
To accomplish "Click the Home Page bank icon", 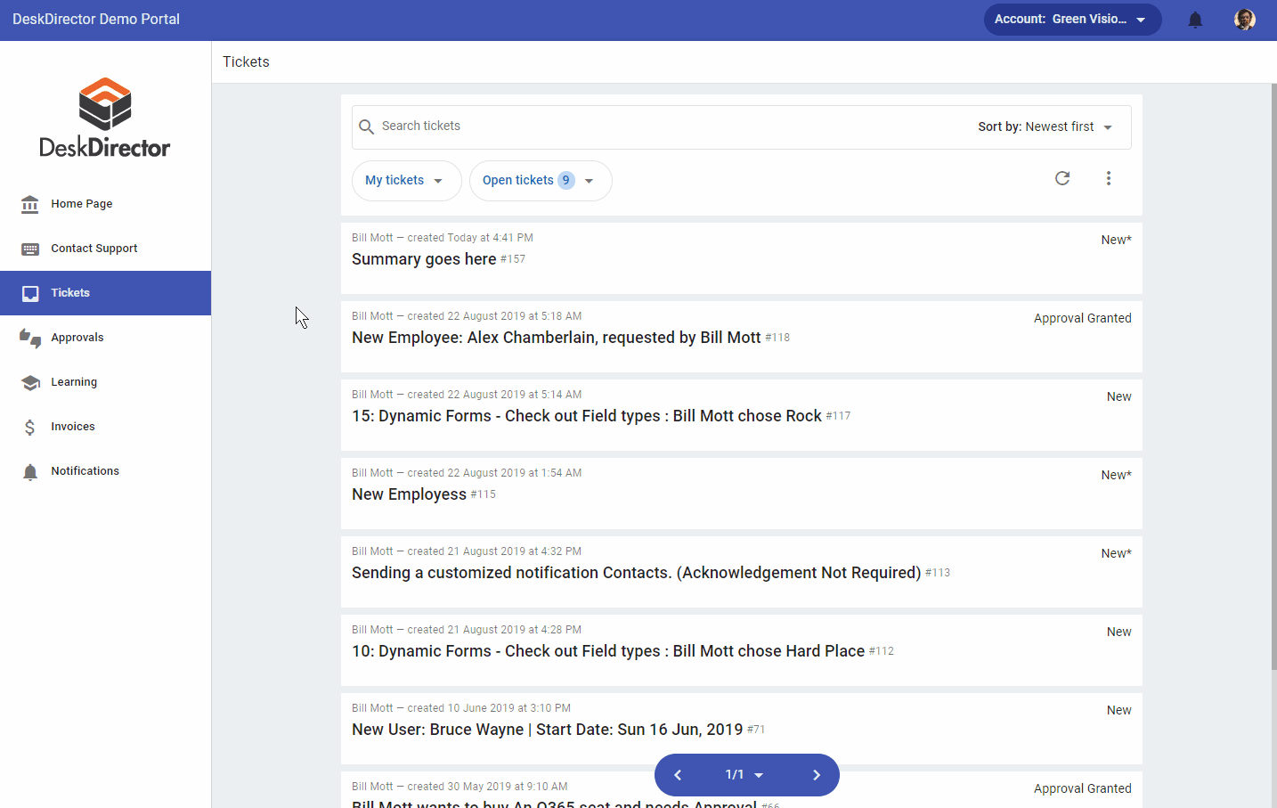I will (30, 204).
